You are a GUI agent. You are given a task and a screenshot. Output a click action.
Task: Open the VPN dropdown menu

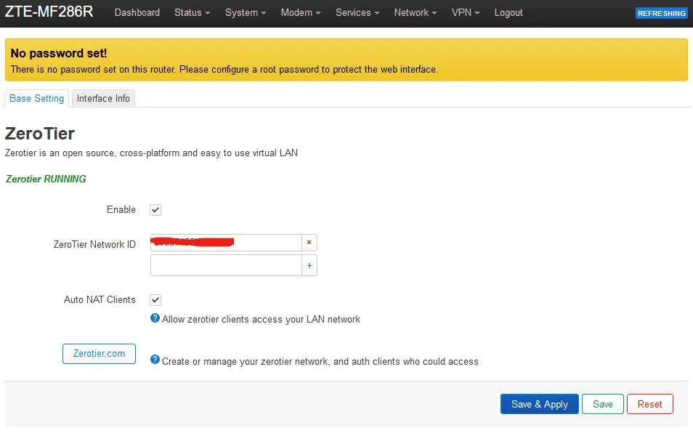tap(466, 13)
